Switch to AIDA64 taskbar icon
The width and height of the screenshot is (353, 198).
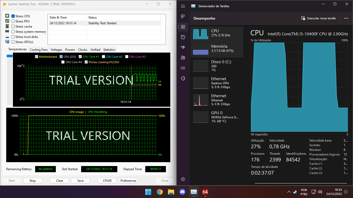(x=205, y=192)
